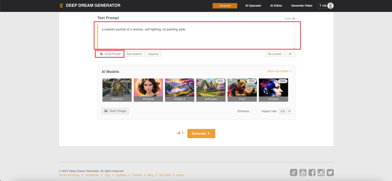Select the DaVinci2 model thumbnail
This screenshot has height=181, width=392.
coord(117,90)
